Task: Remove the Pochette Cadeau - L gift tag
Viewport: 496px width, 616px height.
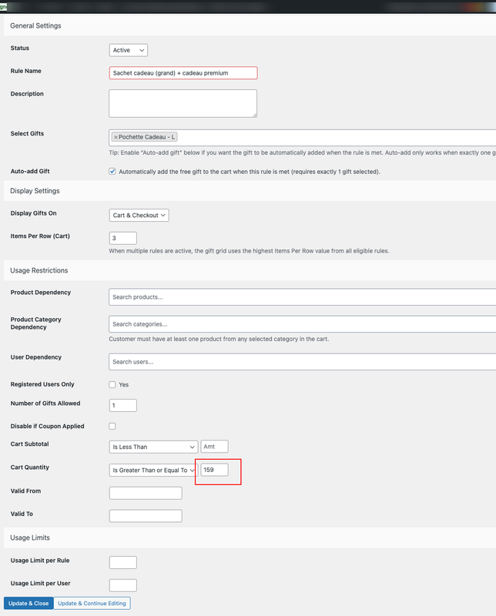Action: tap(116, 137)
